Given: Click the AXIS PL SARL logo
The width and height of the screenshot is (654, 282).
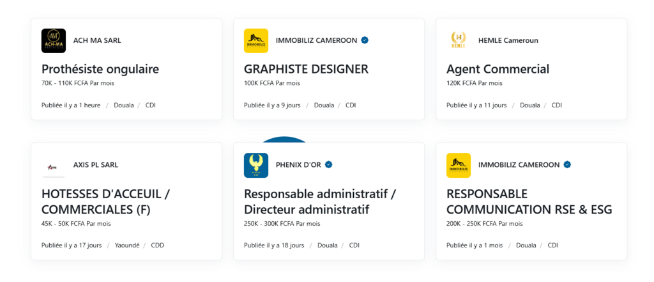Looking at the screenshot, I should [x=54, y=166].
